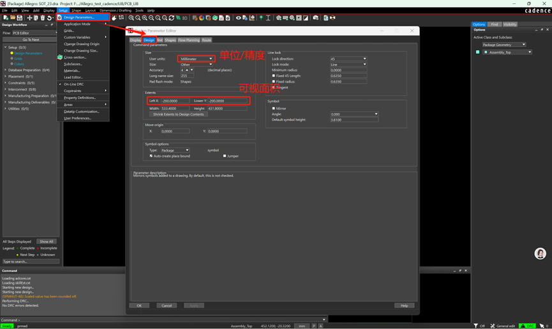Toggle On-Line DRC in Setup menu
Viewport: 552px width, 329px height.
click(73, 84)
